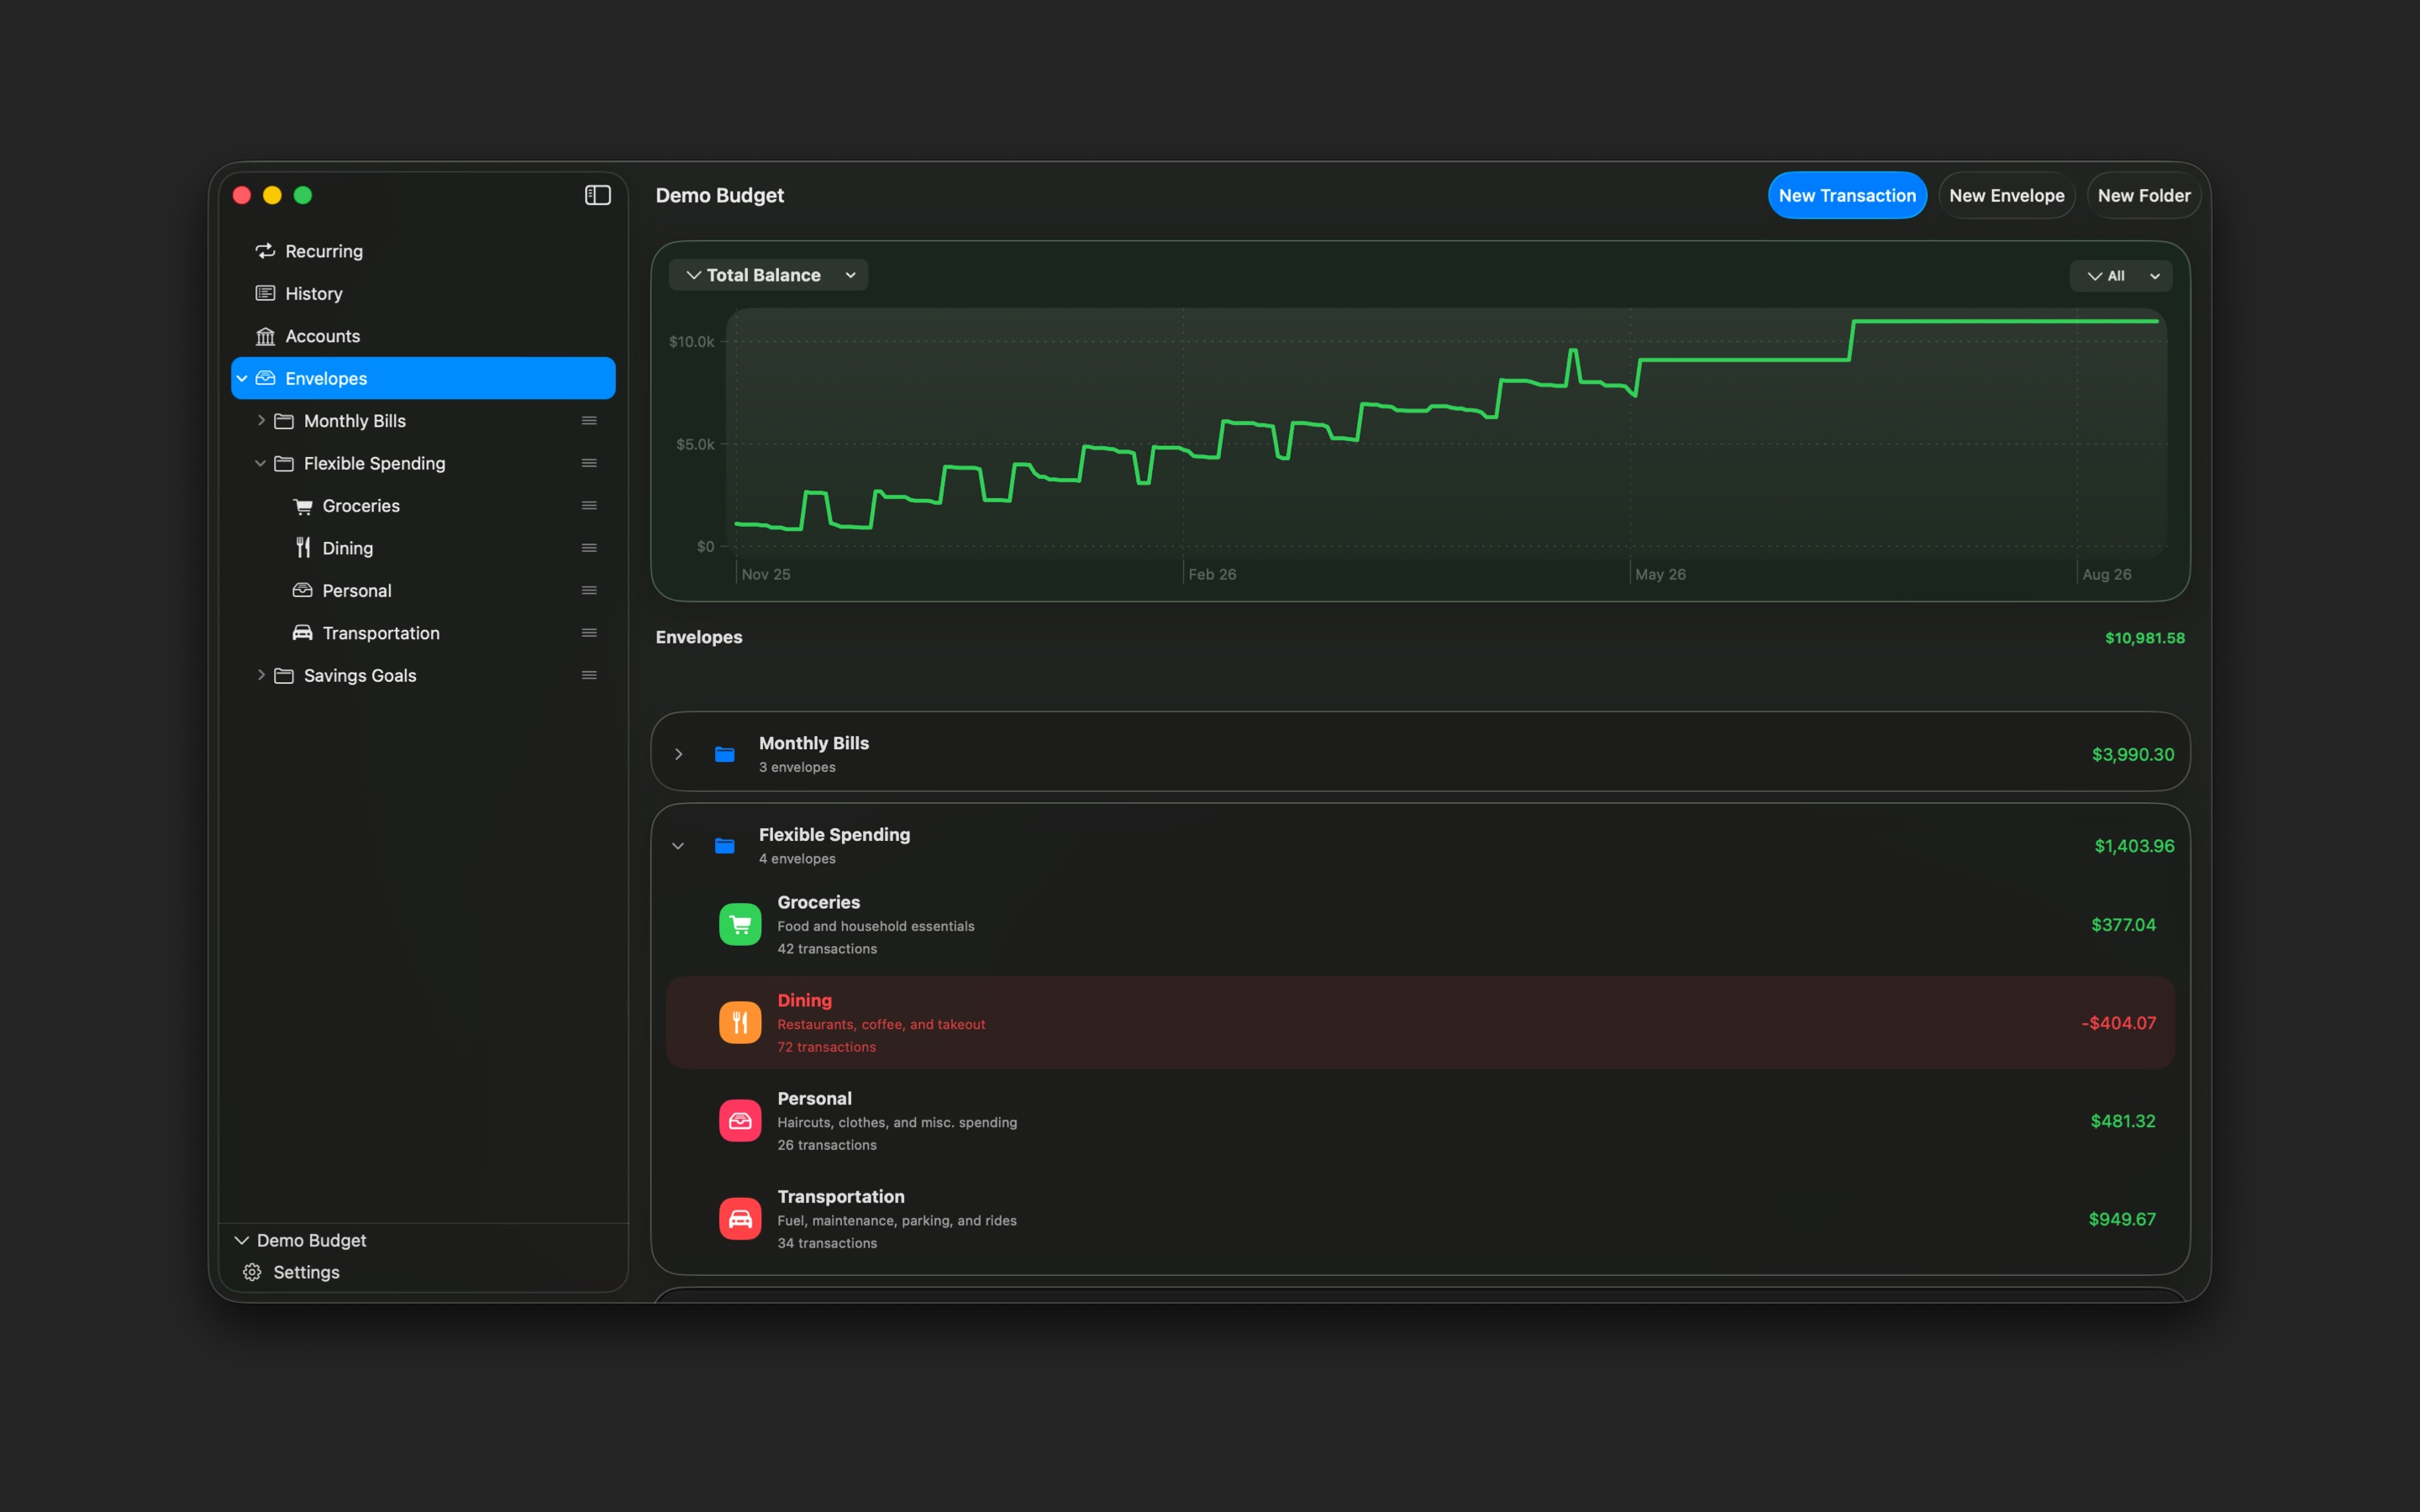Collapse the Flexible Spending folder in sidebar
This screenshot has width=2420, height=1512.
coord(261,463)
